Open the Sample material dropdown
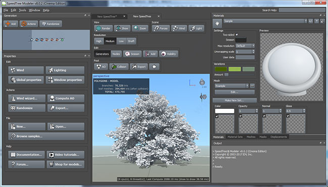Image resolution: width=328 pixels, height=187 pixels. point(265,21)
